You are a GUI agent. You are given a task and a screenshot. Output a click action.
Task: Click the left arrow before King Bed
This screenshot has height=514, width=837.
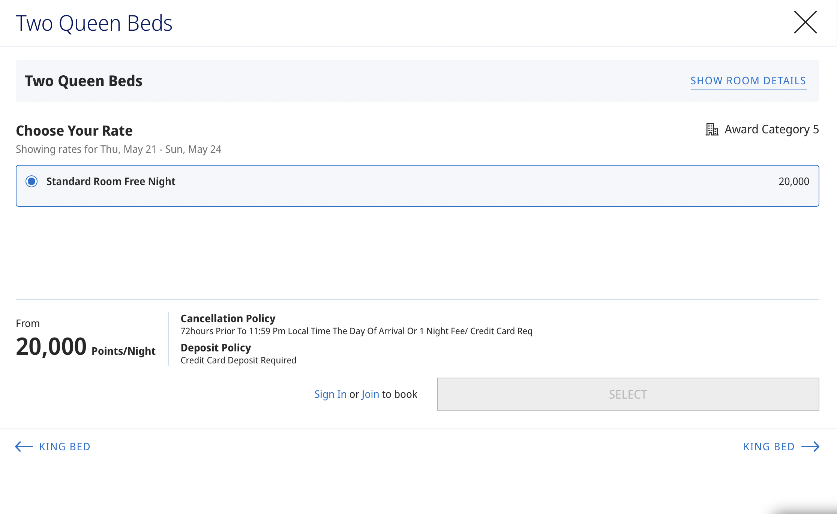click(x=24, y=447)
